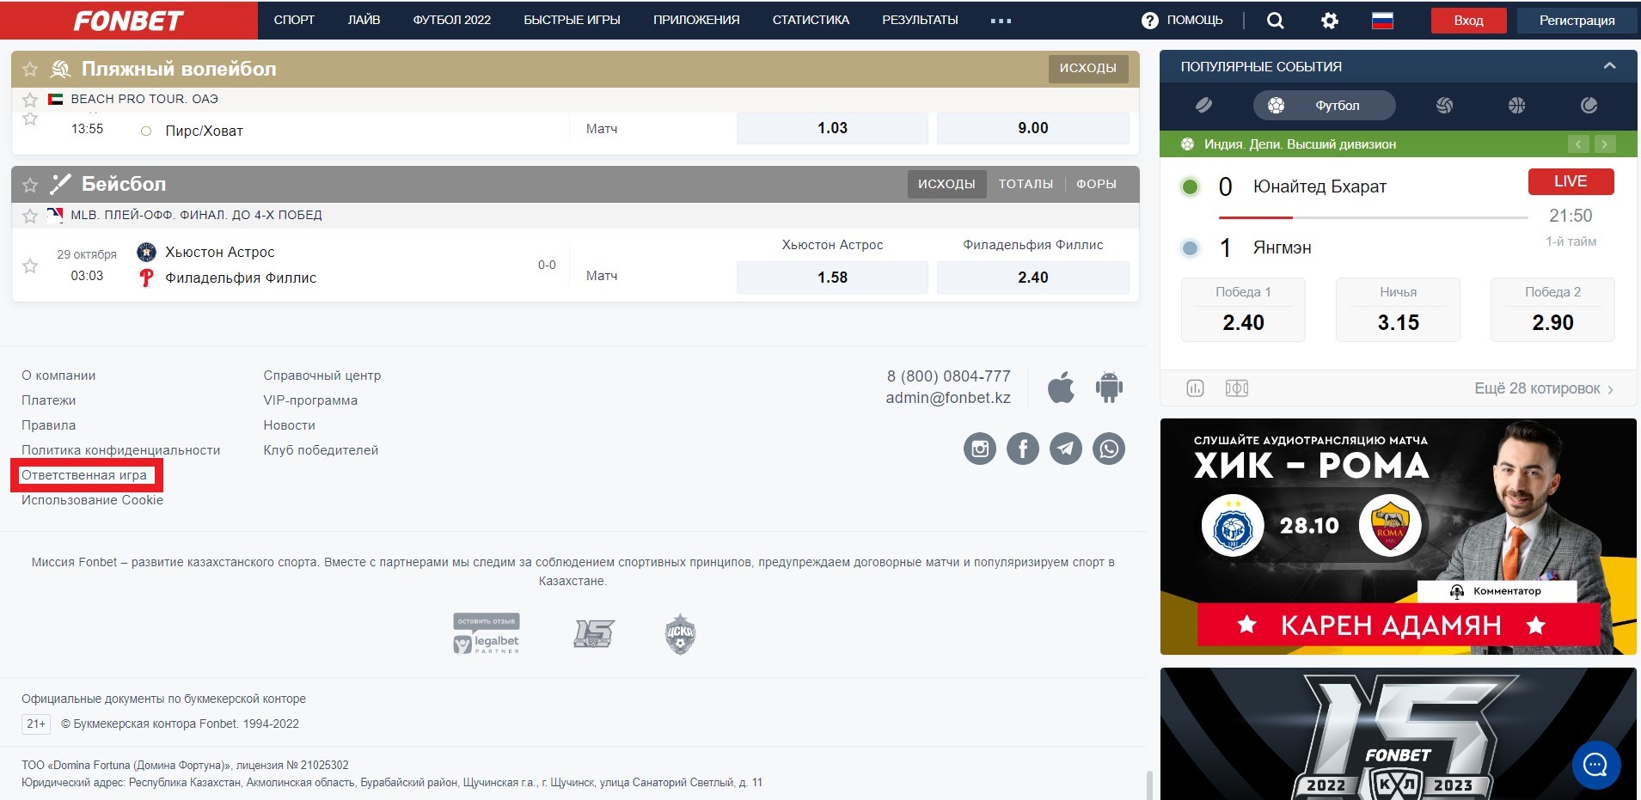This screenshot has height=800, width=1641.
Task: Open the Android app icon
Action: click(x=1109, y=388)
